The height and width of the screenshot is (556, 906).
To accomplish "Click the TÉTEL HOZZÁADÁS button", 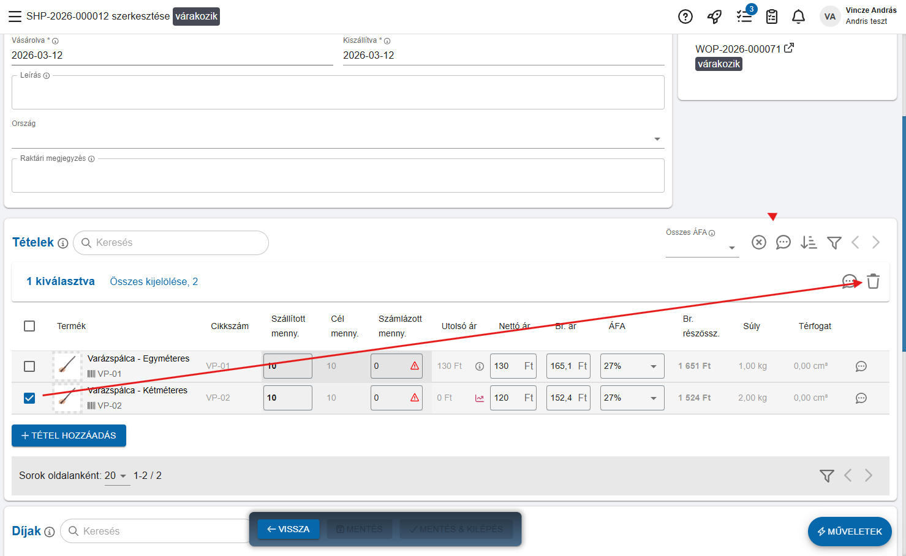I will click(x=69, y=436).
